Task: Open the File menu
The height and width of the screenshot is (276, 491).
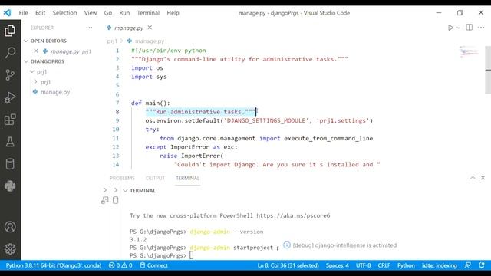Action: (x=23, y=13)
